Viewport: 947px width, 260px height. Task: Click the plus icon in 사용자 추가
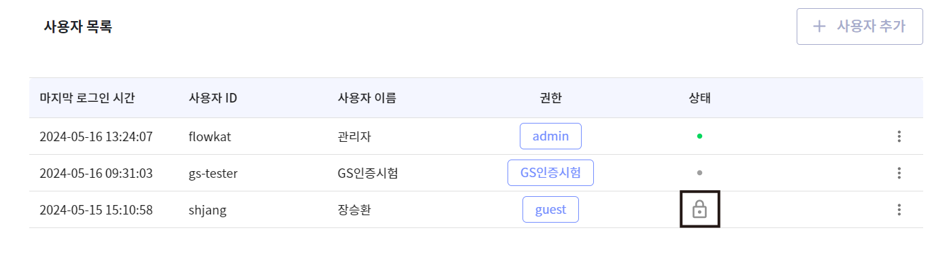pyautogui.click(x=820, y=26)
